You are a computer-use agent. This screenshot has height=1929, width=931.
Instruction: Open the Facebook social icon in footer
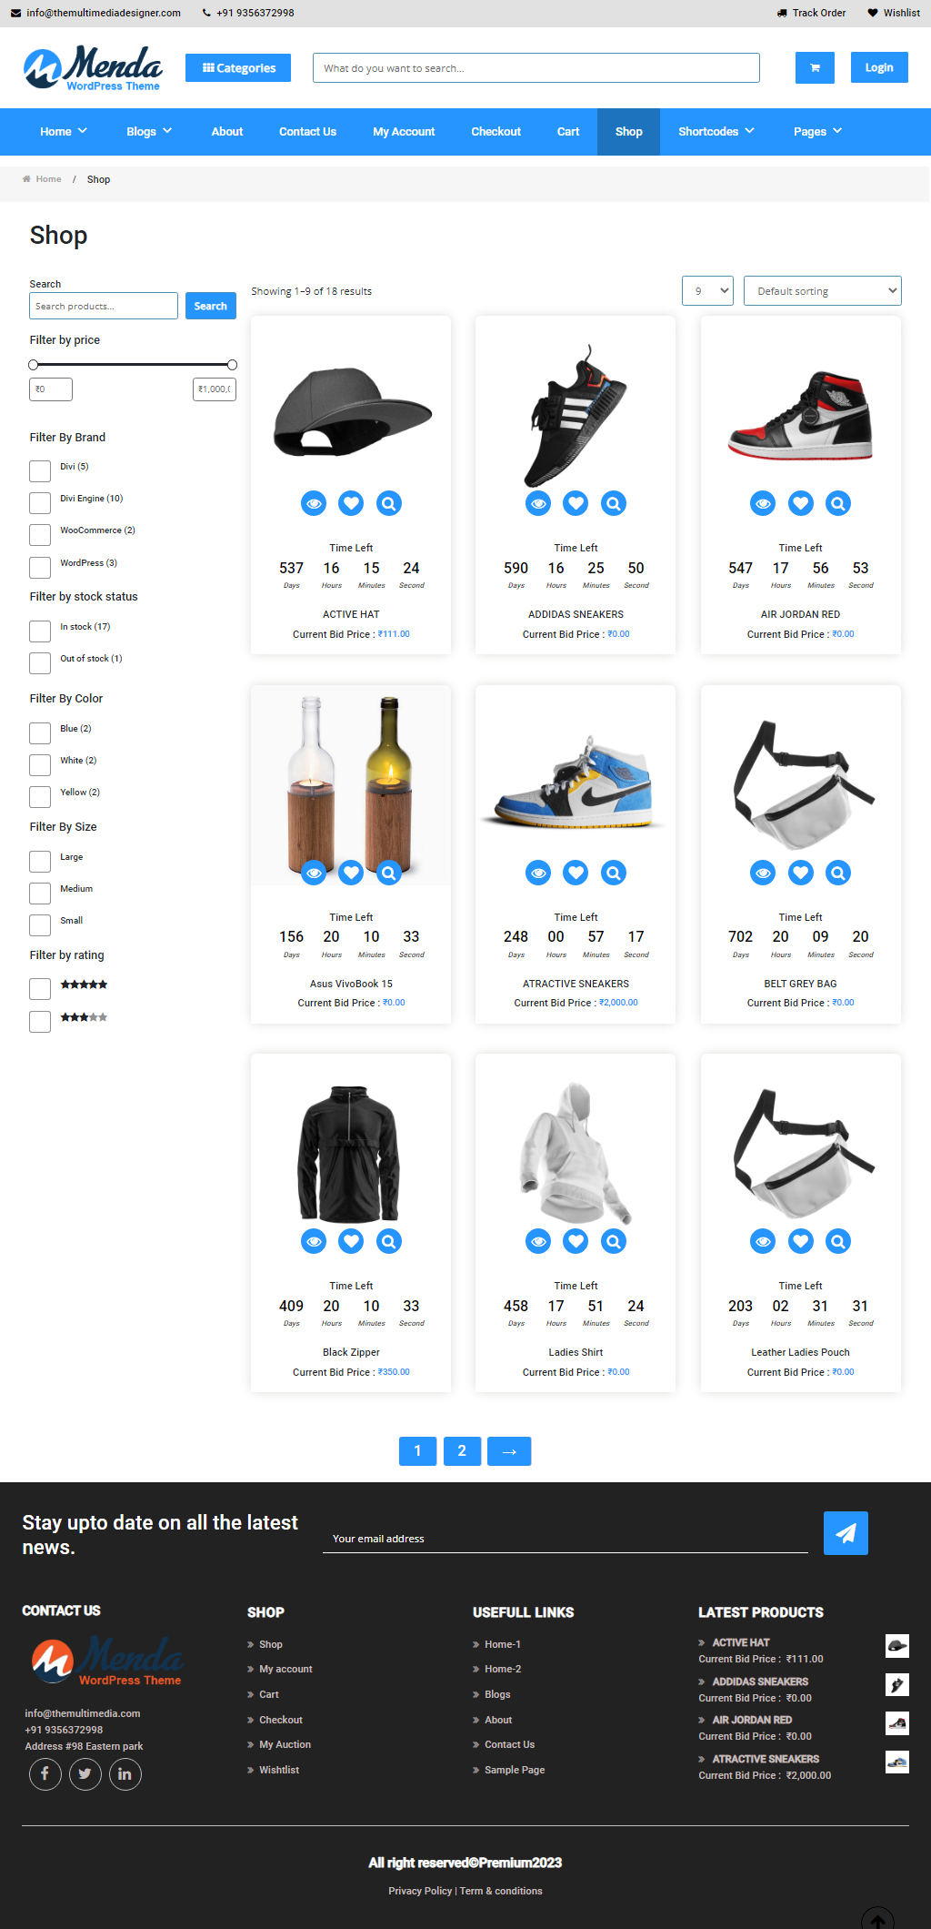(x=45, y=1773)
